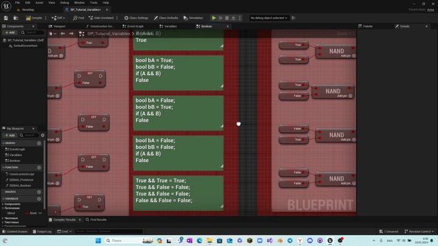The image size is (438, 246).
Task: Click the Find toolbar button
Action: 79,18
